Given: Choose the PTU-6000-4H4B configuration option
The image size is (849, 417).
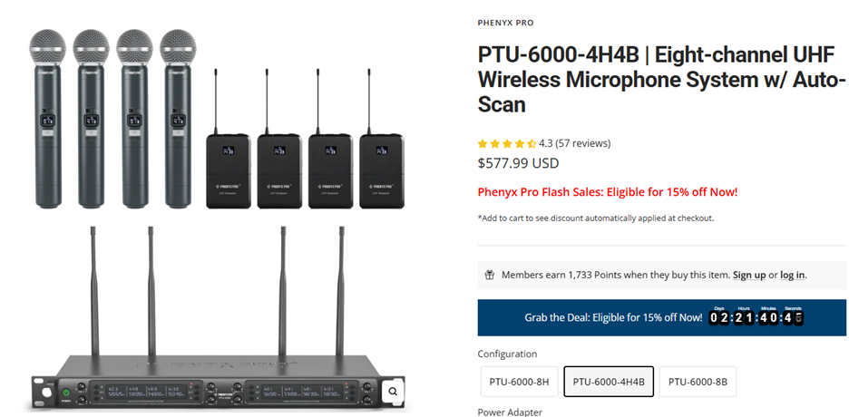Looking at the screenshot, I should point(609,382).
